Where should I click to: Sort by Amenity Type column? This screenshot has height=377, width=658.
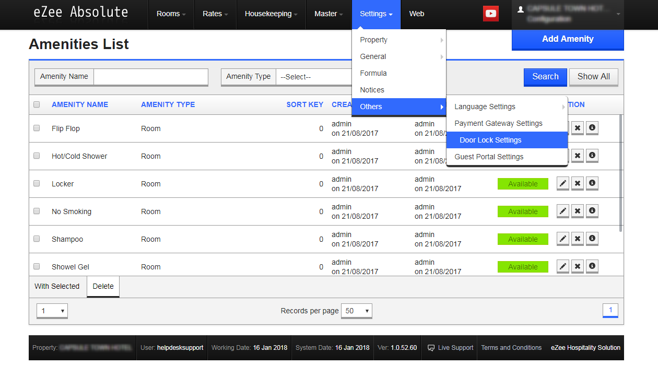pos(168,104)
